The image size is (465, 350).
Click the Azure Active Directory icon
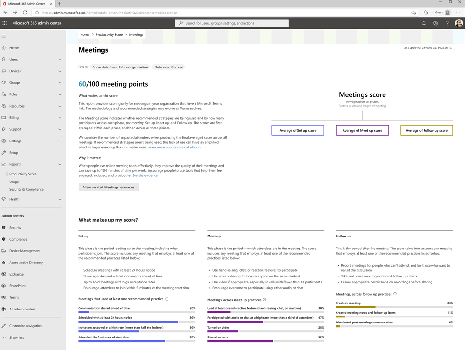pos(4,262)
